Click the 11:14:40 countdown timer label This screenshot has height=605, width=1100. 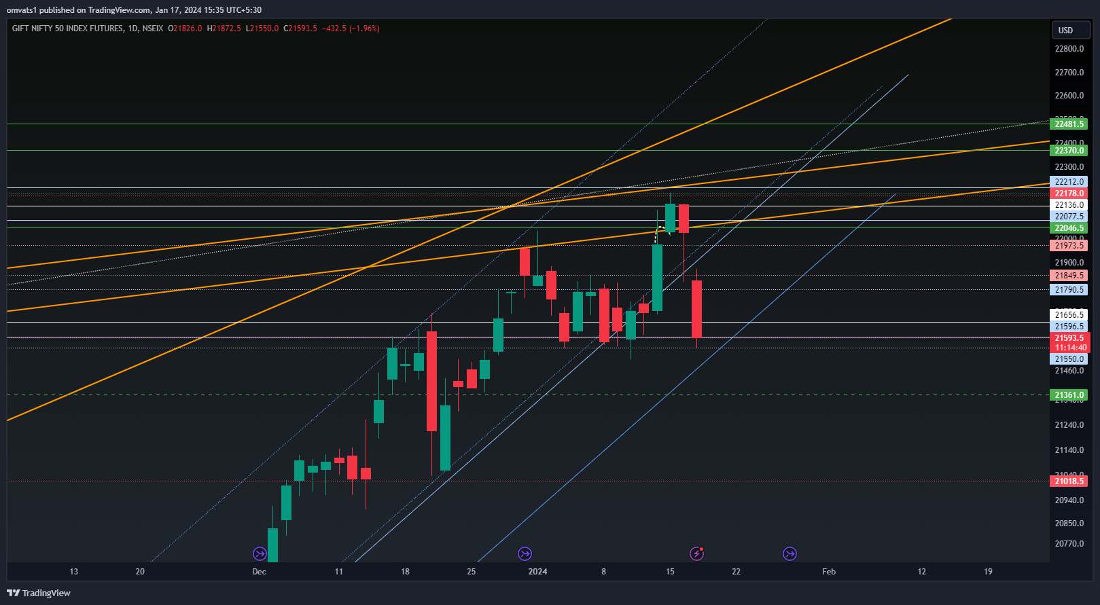1070,348
